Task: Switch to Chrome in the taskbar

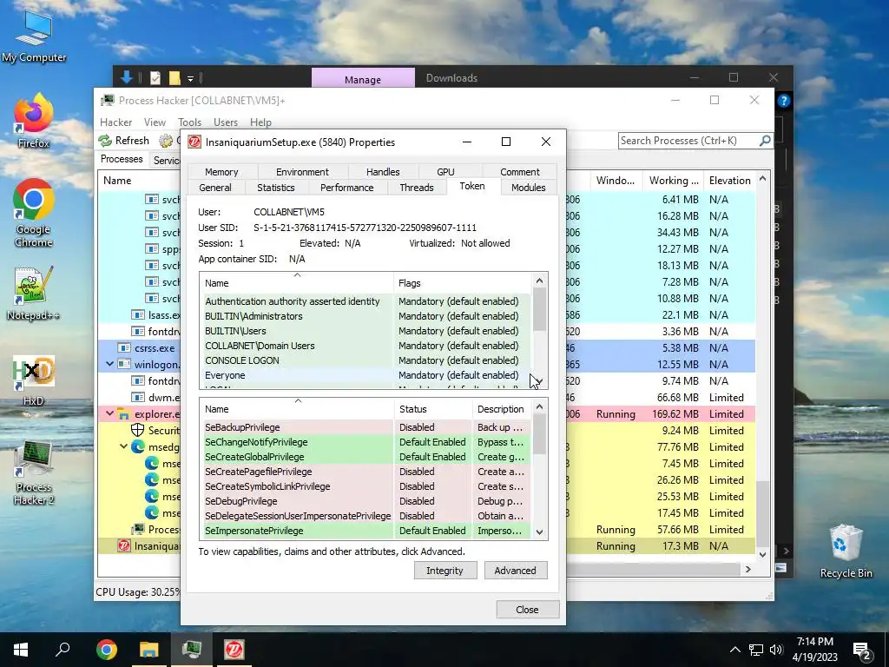Action: [x=107, y=650]
